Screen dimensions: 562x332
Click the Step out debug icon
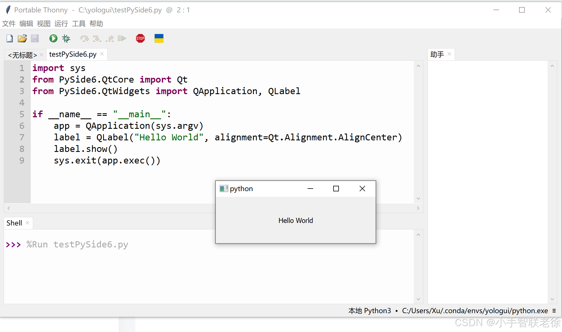pyautogui.click(x=110, y=38)
